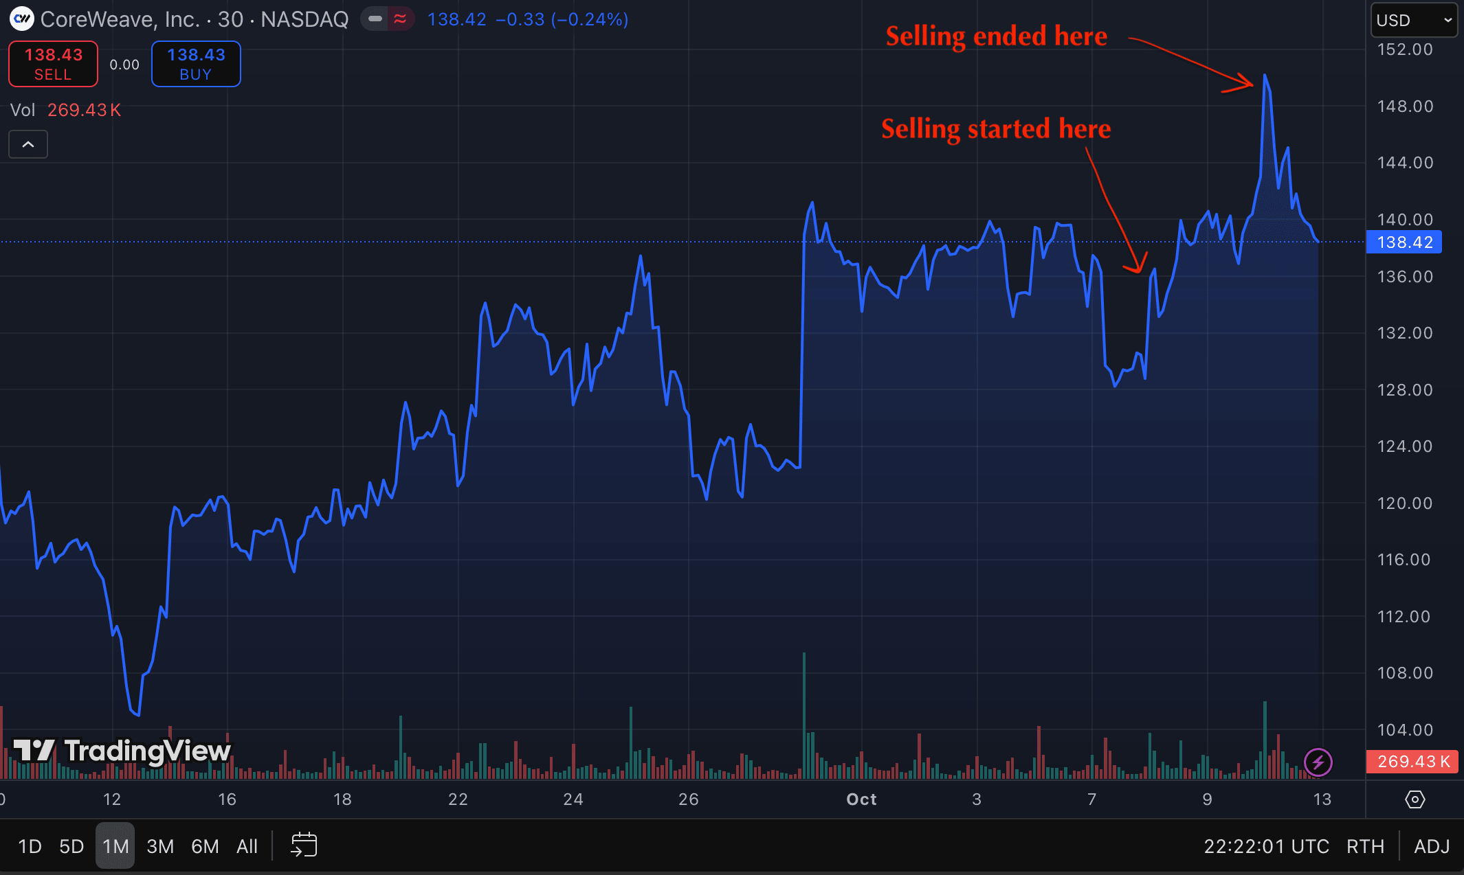This screenshot has width=1464, height=875.
Task: Open timezone menu at 22:22:01 UTC
Action: tap(1266, 846)
